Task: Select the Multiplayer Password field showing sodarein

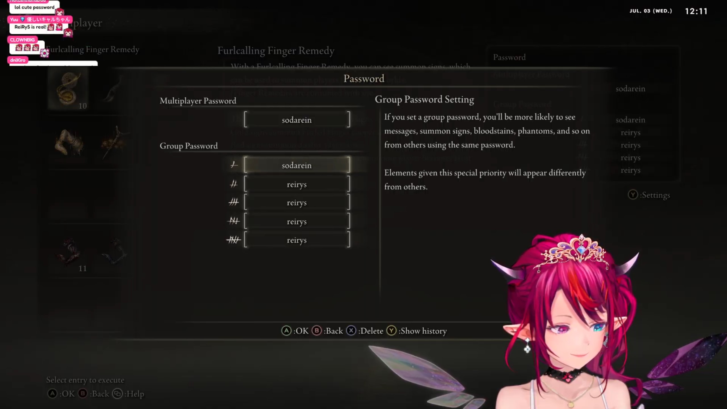Action: tap(297, 120)
